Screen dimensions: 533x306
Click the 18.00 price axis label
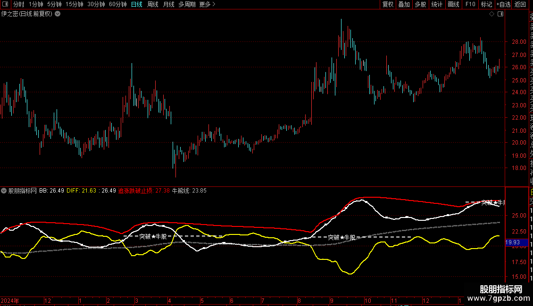pos(519,168)
